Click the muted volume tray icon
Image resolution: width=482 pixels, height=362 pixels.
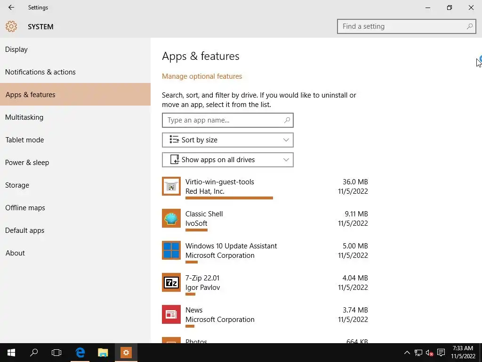point(430,353)
